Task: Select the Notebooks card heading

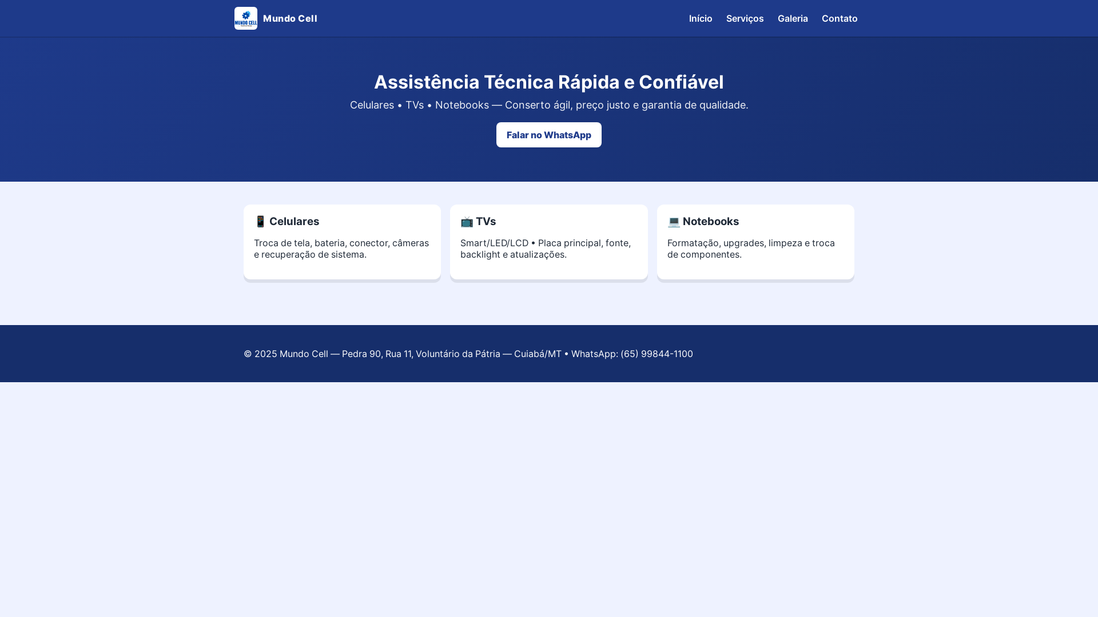Action: 703,222
